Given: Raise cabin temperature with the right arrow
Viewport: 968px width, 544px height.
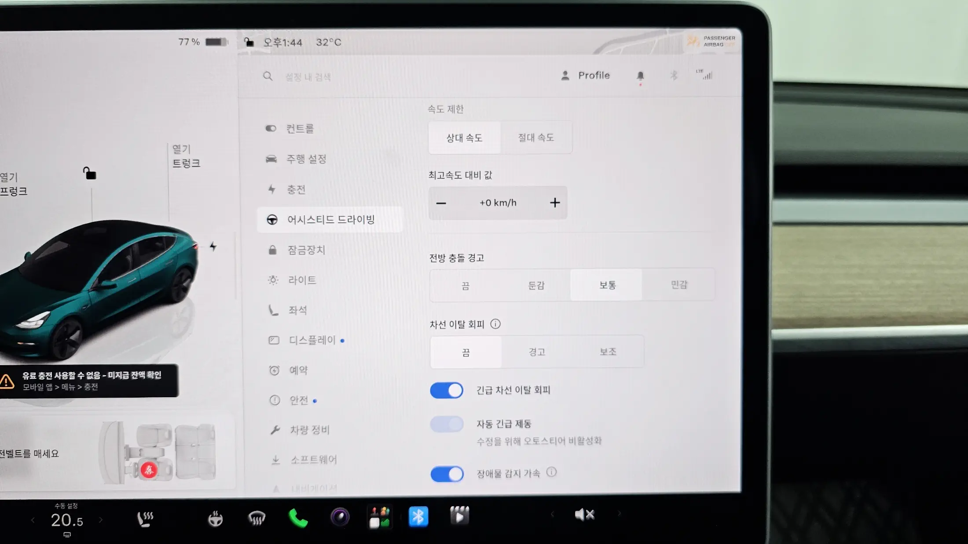Looking at the screenshot, I should point(101,520).
